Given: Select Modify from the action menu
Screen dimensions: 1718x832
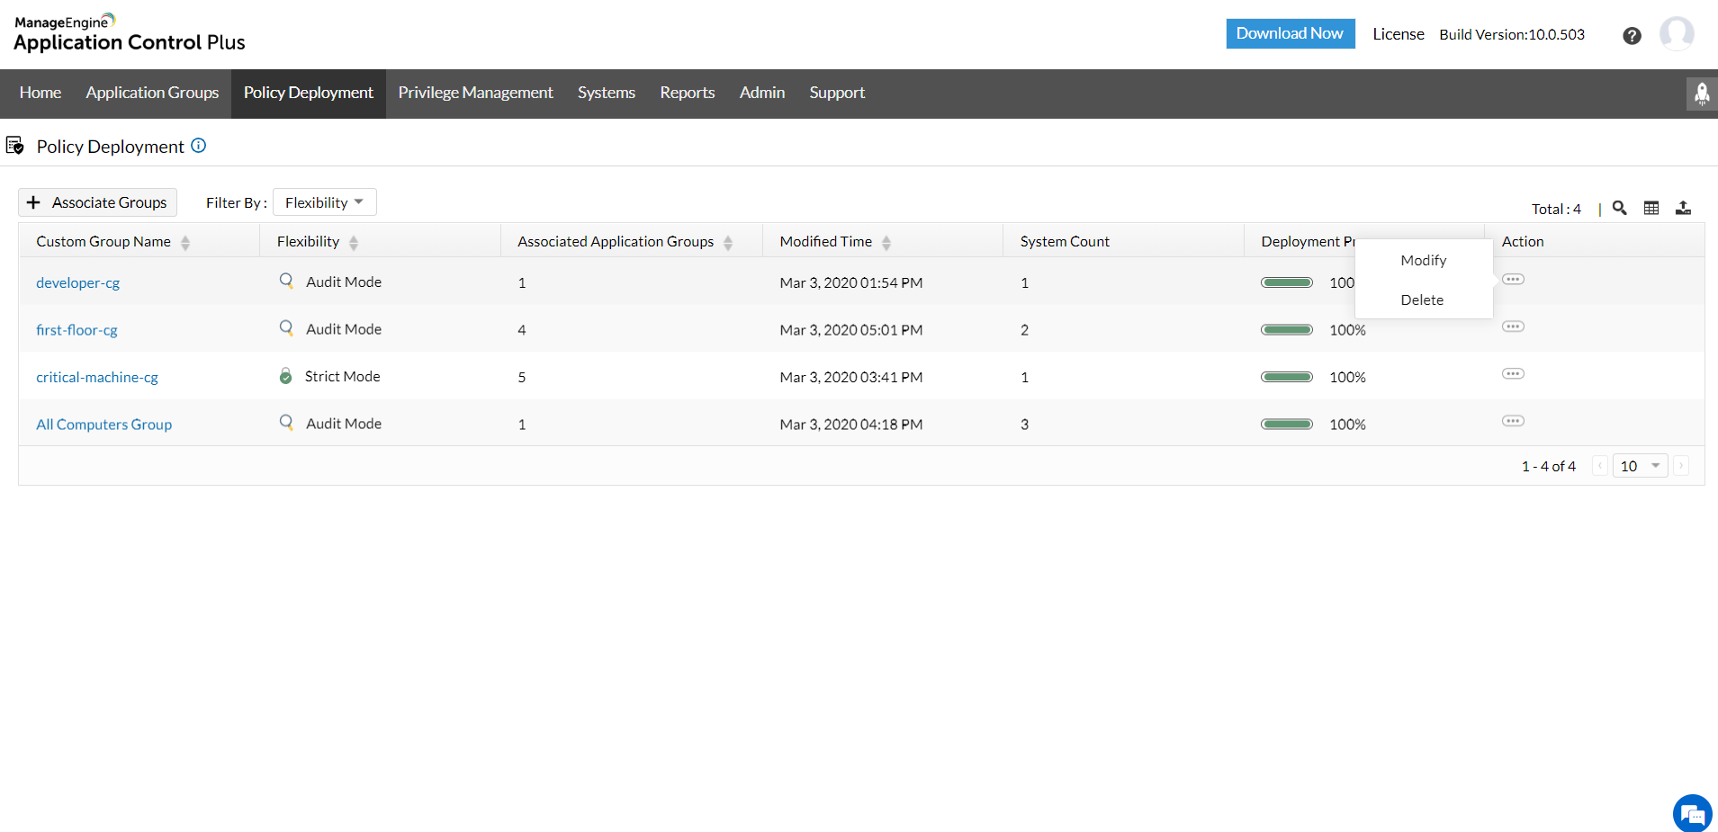Looking at the screenshot, I should click(x=1423, y=260).
